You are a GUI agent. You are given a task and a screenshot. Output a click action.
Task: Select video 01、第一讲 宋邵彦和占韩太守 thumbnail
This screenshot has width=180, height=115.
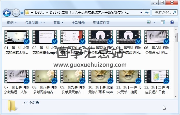(17, 37)
